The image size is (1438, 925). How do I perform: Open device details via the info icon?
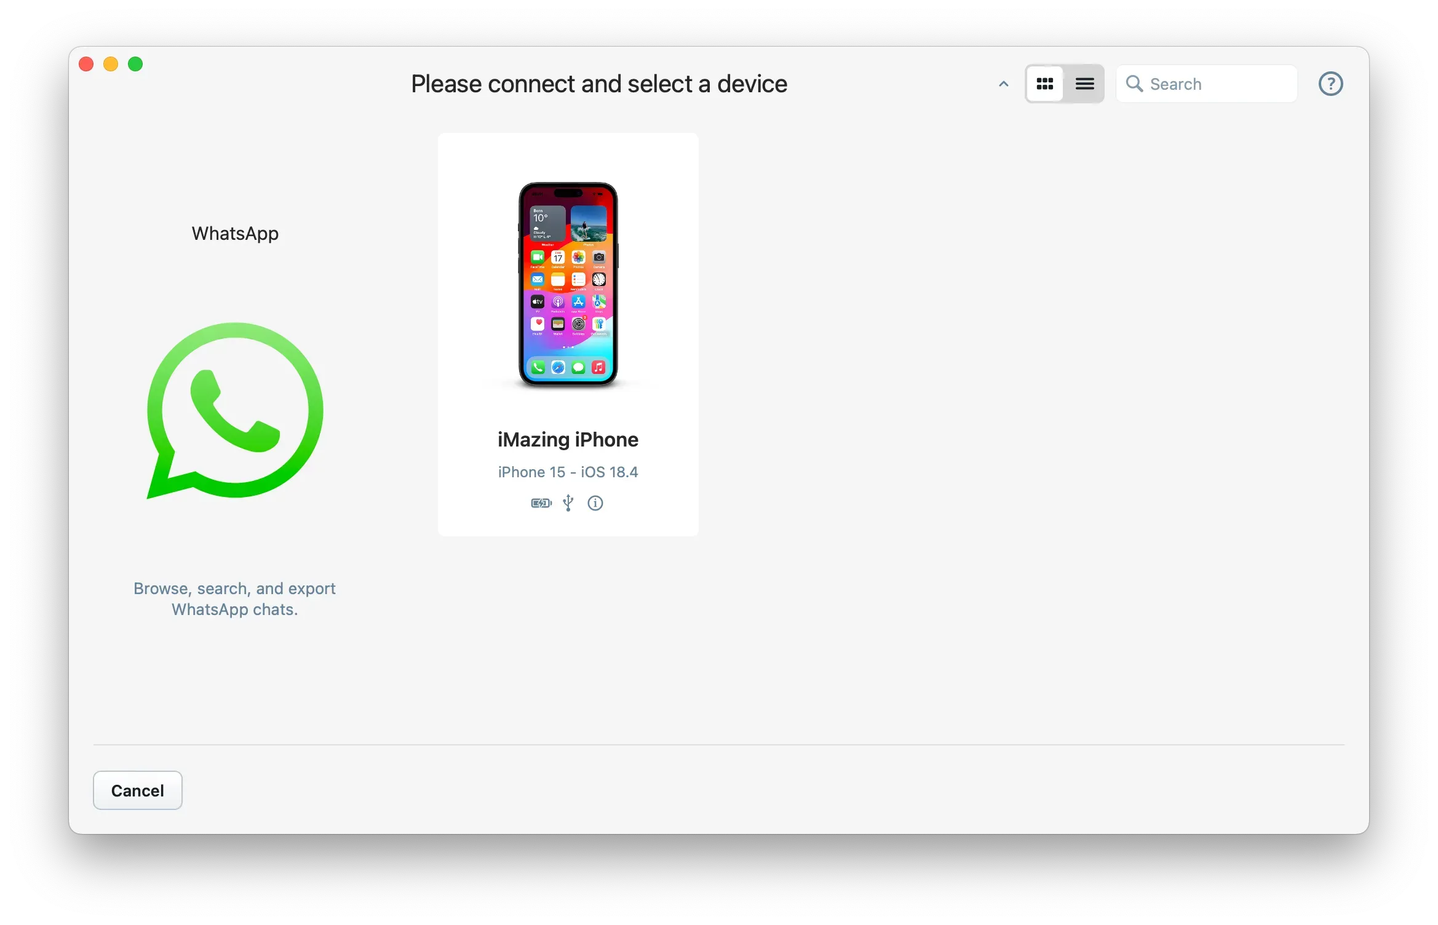click(595, 503)
